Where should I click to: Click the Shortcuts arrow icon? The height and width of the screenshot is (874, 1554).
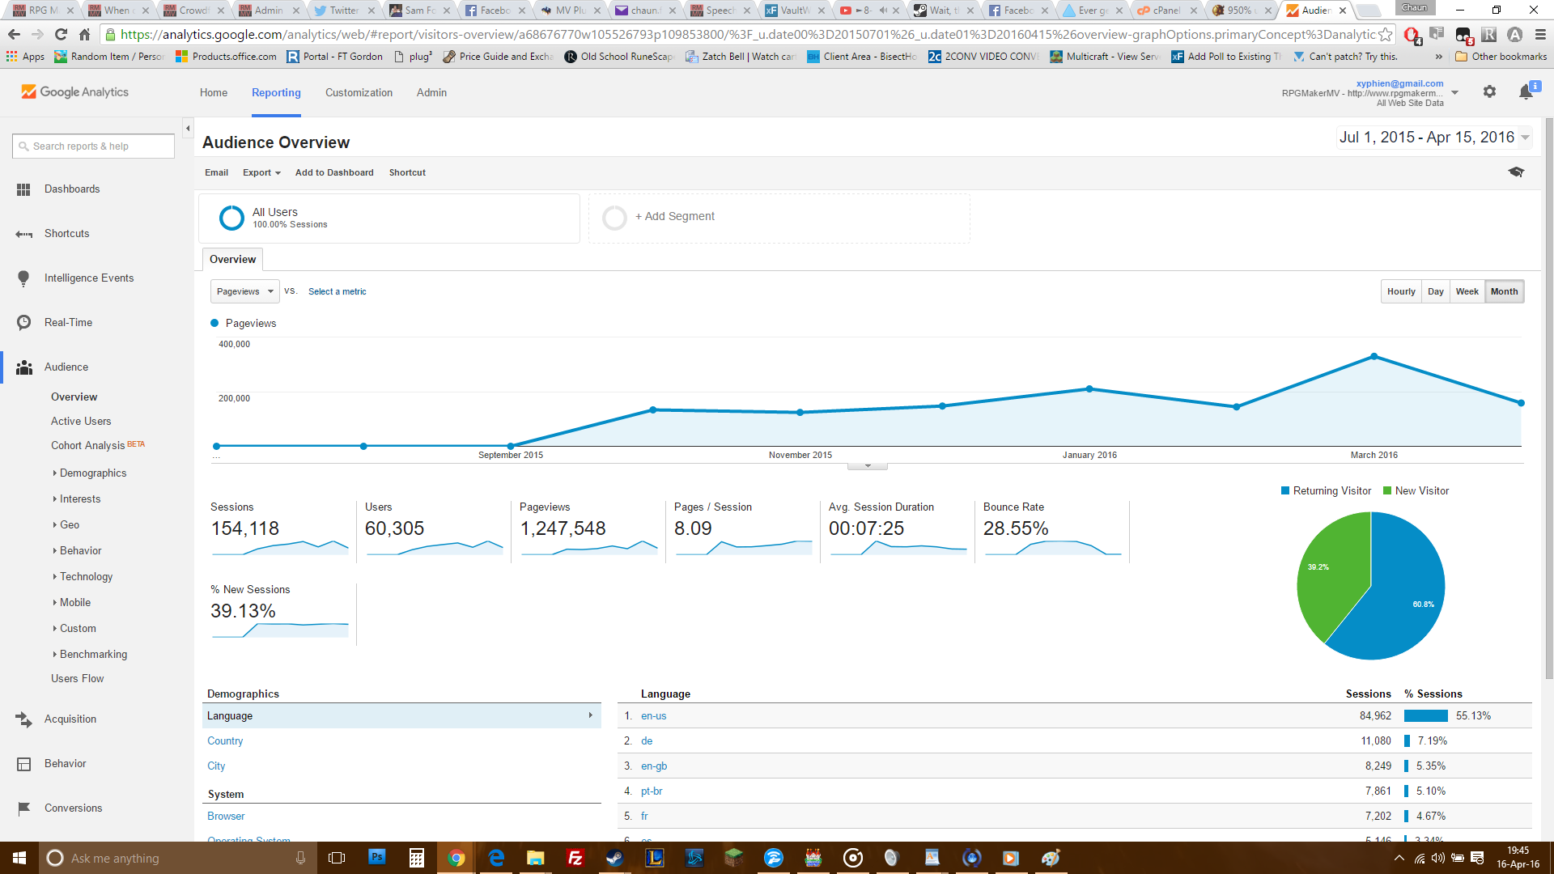pyautogui.click(x=23, y=234)
